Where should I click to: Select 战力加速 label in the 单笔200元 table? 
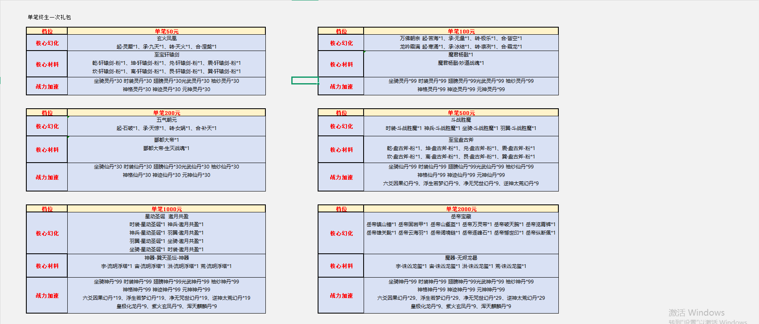tap(47, 177)
